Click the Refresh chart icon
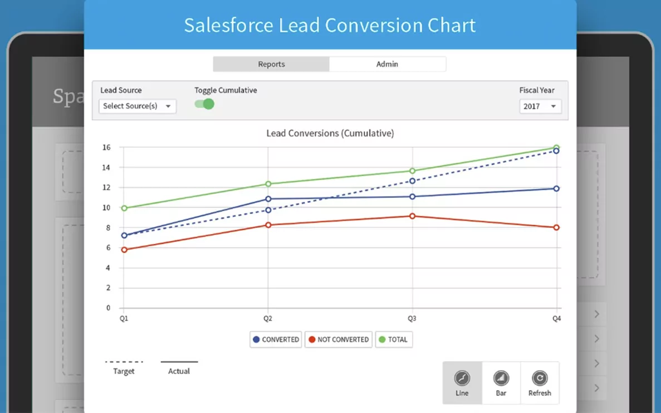Viewport: 661px width, 413px height. [540, 383]
